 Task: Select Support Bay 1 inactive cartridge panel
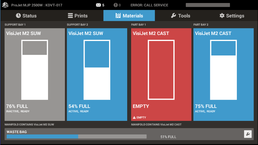point(35,74)
